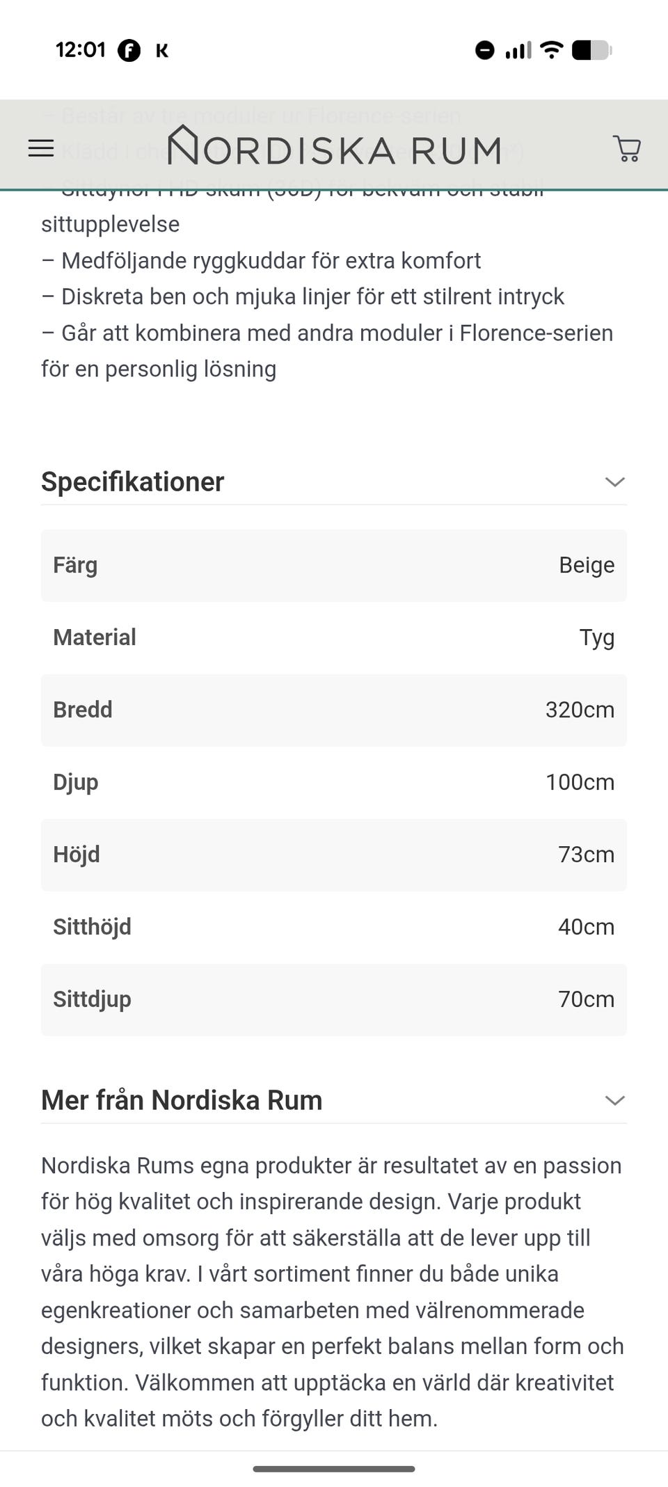
Task: Collapse the Specifikationer section chevron
Action: [615, 482]
